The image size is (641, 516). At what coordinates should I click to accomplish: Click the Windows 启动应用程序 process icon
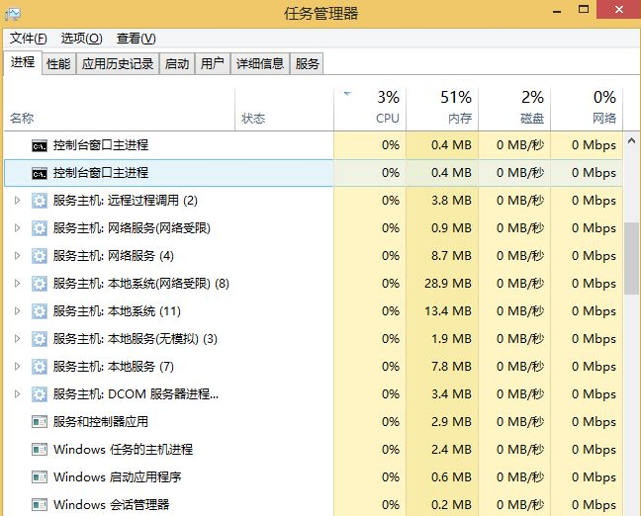40,477
